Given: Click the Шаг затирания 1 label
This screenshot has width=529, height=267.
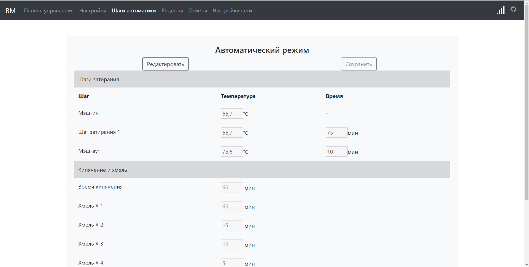Looking at the screenshot, I should point(99,132).
